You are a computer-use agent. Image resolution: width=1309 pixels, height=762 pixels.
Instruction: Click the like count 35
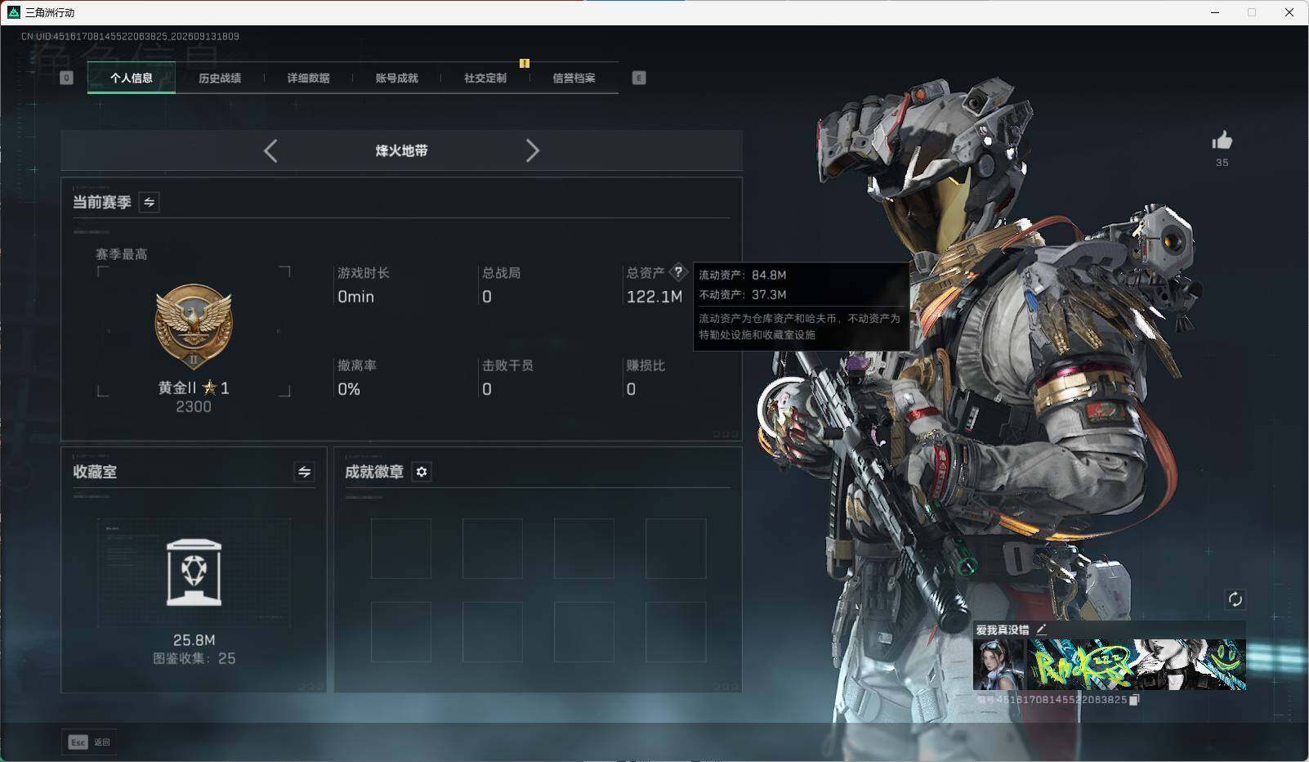pyautogui.click(x=1222, y=163)
